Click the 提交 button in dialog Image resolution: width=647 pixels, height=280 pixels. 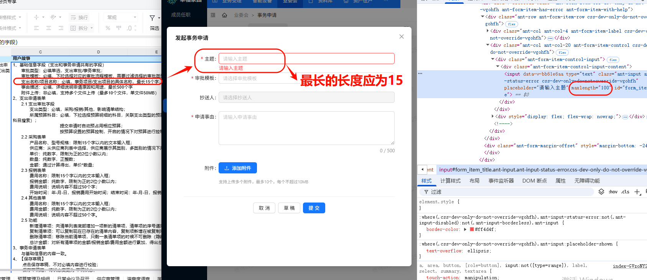click(x=314, y=208)
